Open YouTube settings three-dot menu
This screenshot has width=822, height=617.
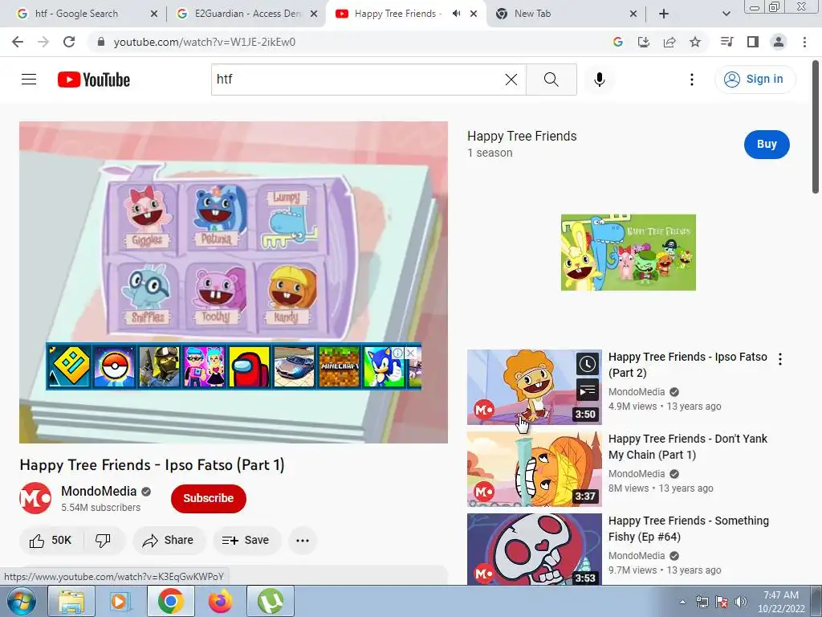(691, 80)
